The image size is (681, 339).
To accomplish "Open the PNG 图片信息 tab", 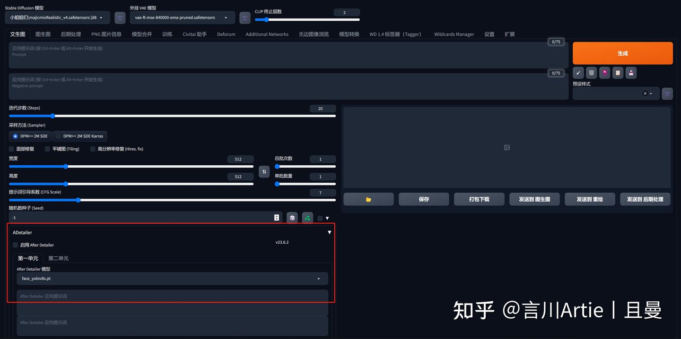I will (106, 34).
